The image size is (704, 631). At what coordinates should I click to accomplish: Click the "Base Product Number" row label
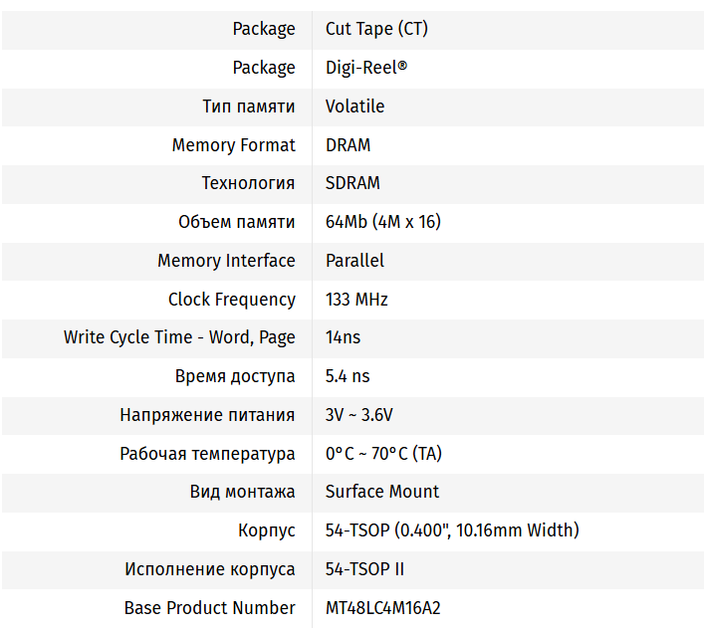point(209,608)
